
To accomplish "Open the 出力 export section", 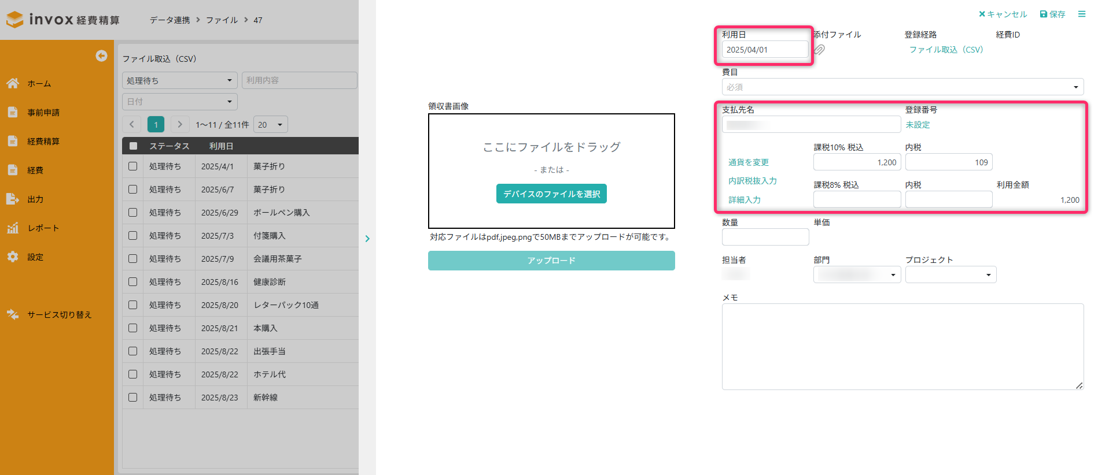I will (35, 199).
